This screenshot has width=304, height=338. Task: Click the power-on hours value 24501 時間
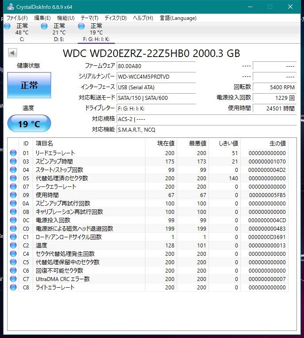tap(274, 108)
